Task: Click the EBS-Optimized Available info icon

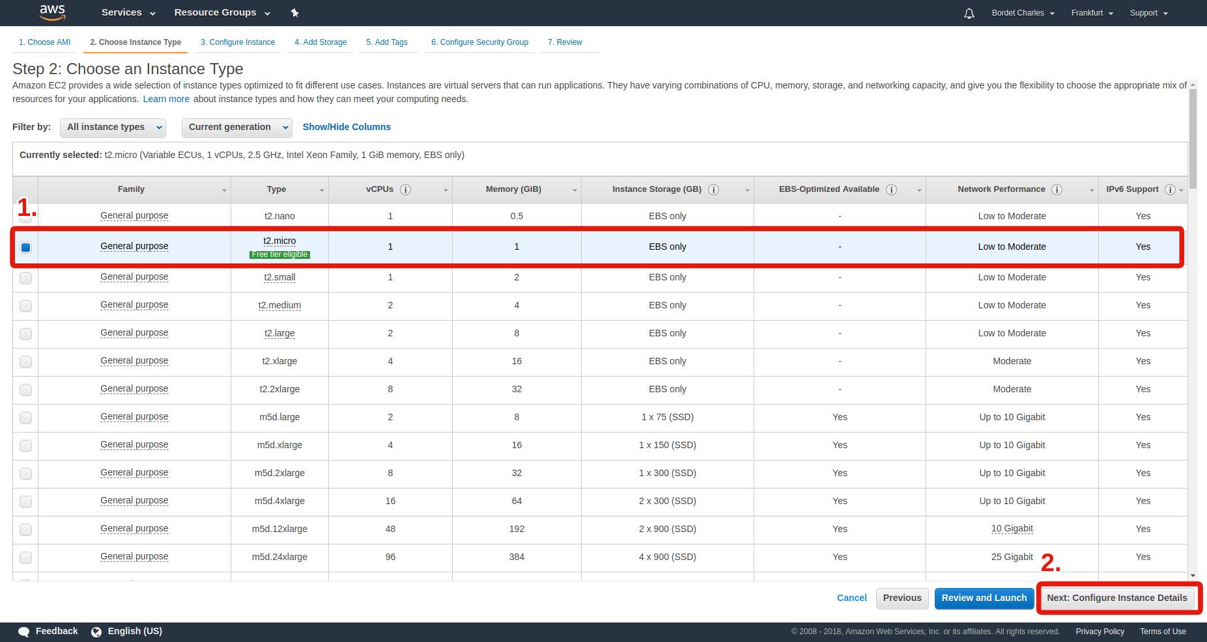Action: pos(891,190)
